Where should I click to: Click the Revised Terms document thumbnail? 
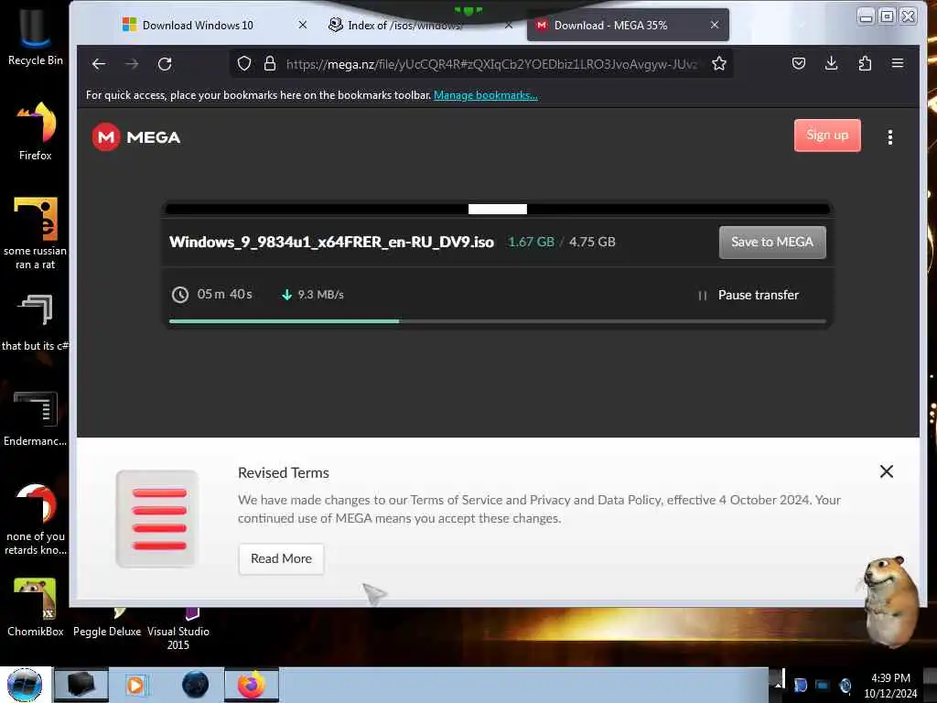pyautogui.click(x=157, y=518)
